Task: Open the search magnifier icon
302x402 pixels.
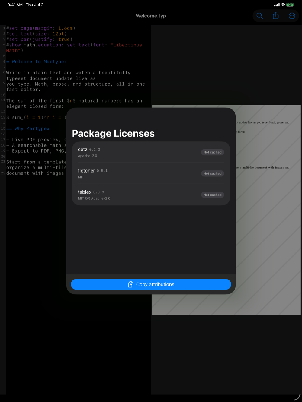Action: point(259,16)
